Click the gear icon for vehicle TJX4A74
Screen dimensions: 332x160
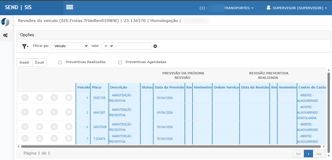click(69, 139)
